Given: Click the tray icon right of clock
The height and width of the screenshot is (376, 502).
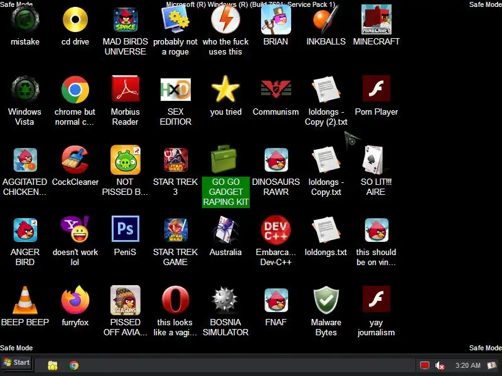Looking at the screenshot, I should pos(492,365).
